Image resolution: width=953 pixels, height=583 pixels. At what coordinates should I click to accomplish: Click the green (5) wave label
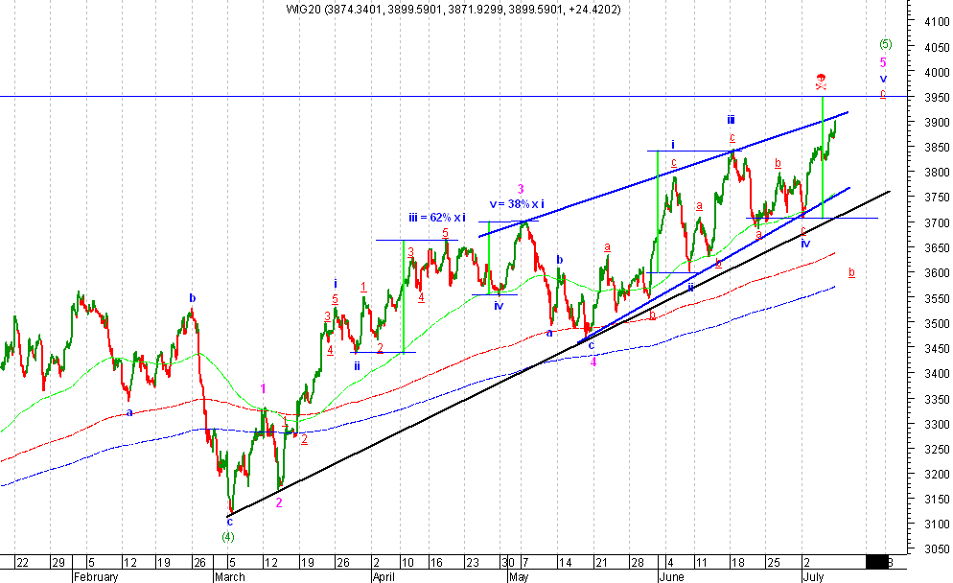(886, 44)
